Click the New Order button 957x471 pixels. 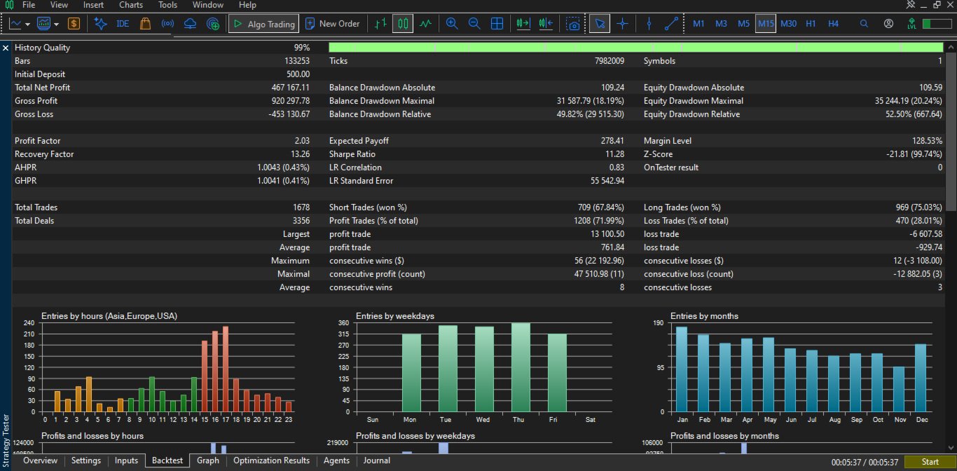(333, 23)
